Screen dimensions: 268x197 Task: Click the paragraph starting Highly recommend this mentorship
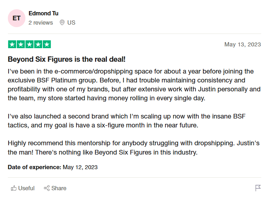[134, 147]
